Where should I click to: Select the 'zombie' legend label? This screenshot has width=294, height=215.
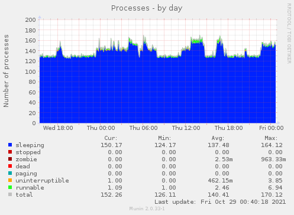click(x=26, y=159)
